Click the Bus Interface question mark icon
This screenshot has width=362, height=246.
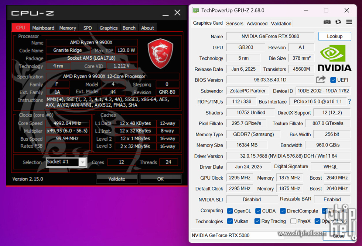349,101
